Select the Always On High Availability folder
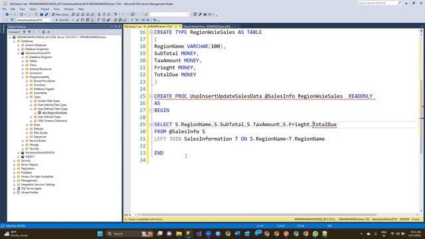The image size is (425, 239). point(37,177)
